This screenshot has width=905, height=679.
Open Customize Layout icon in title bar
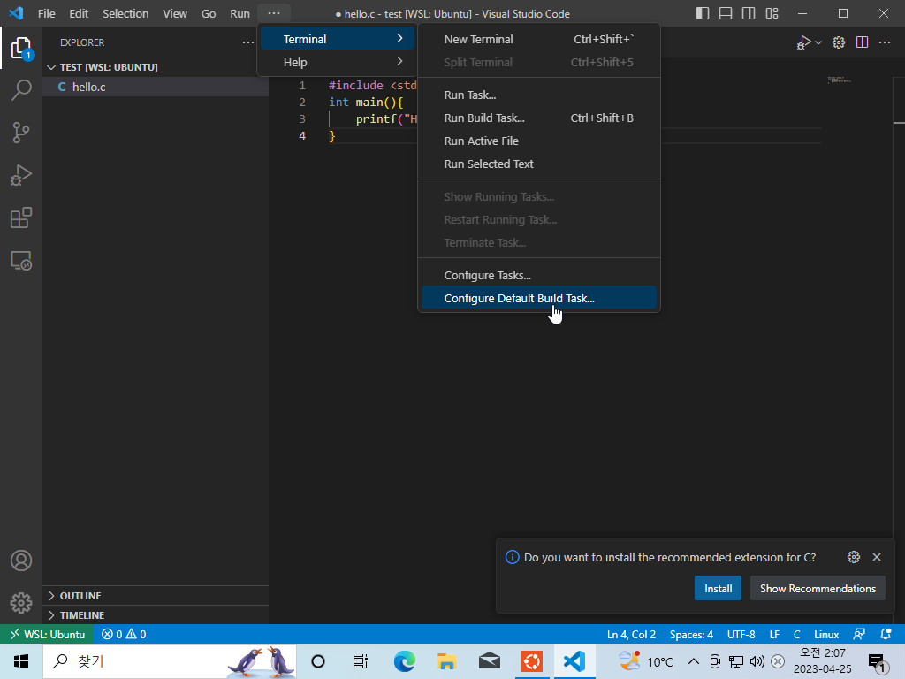(x=772, y=13)
